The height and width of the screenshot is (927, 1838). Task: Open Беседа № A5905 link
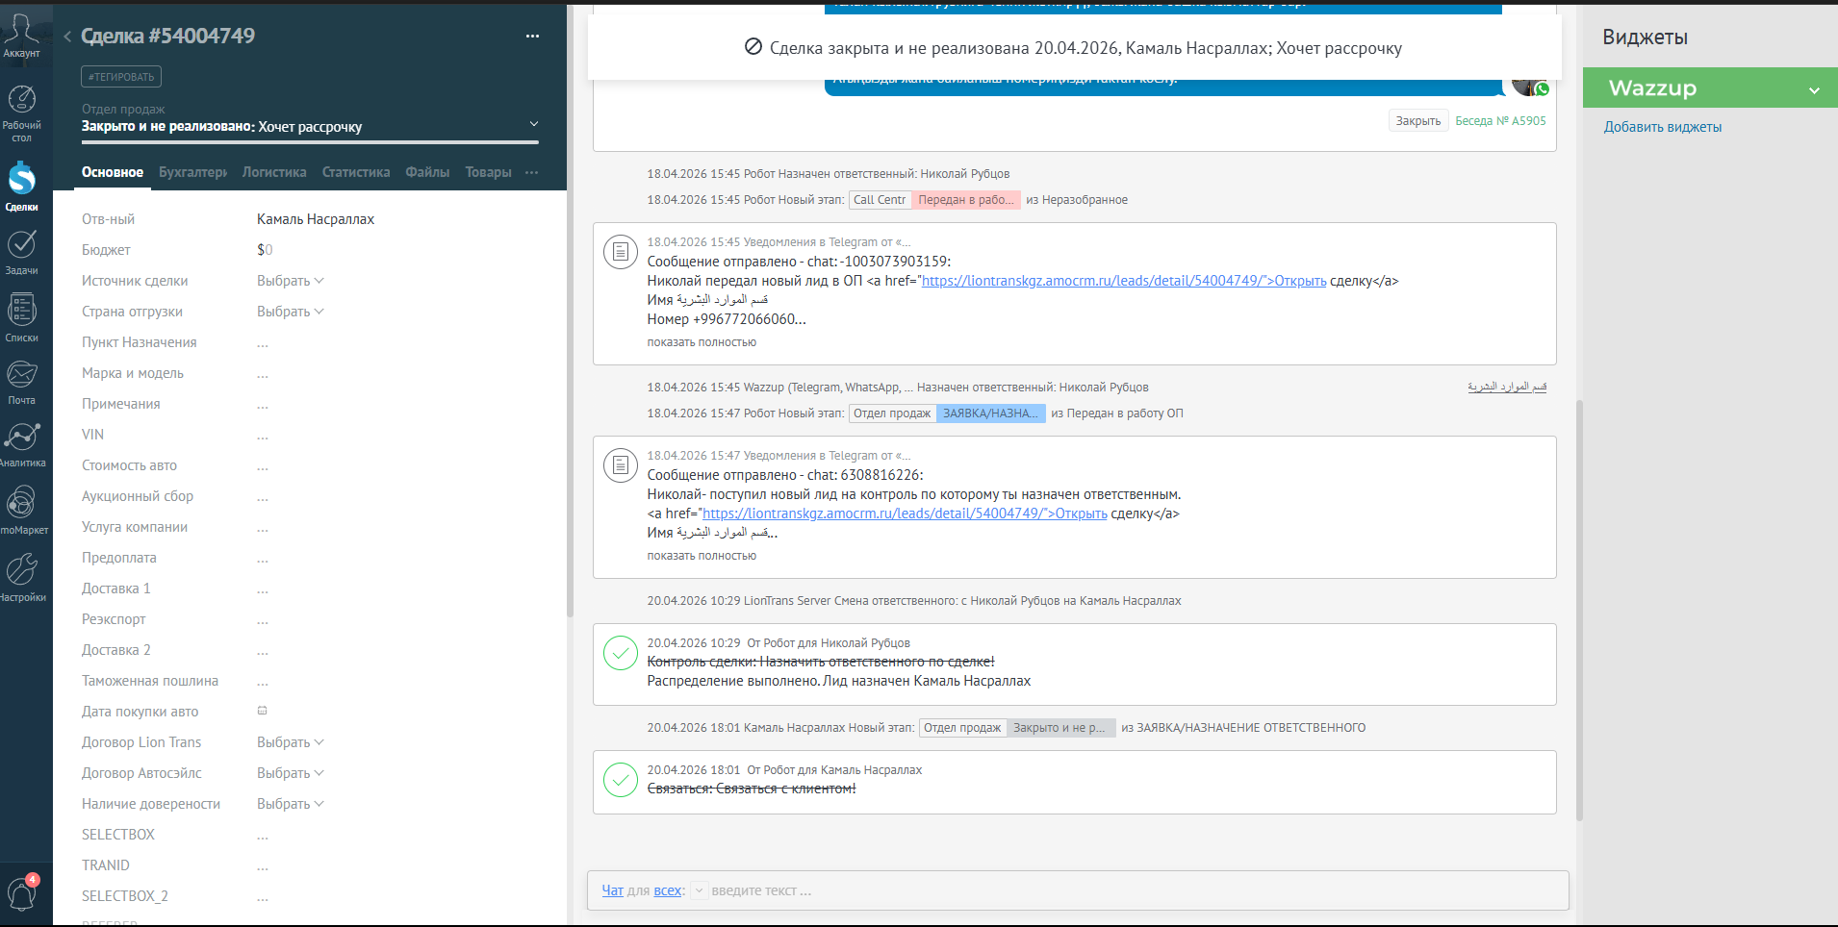pyautogui.click(x=1500, y=121)
